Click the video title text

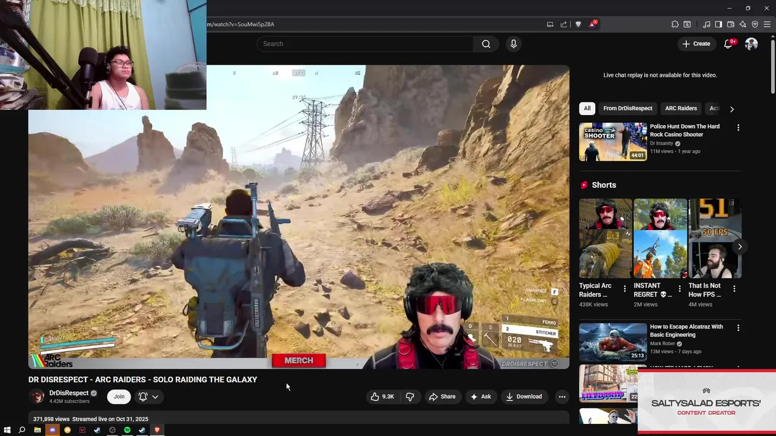click(142, 380)
